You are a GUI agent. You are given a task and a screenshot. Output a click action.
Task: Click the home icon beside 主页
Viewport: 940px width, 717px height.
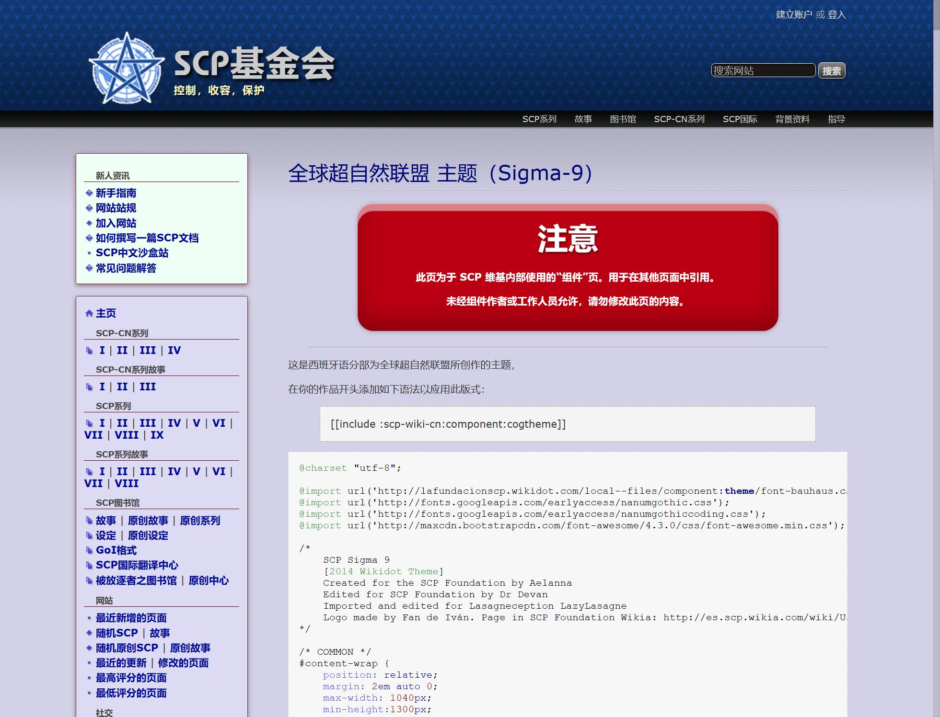pos(89,314)
